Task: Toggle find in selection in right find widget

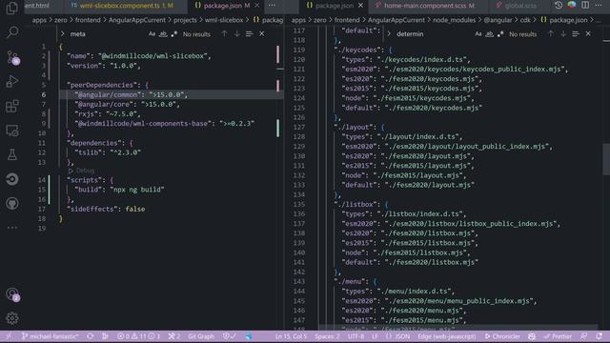Action: tap(576, 34)
